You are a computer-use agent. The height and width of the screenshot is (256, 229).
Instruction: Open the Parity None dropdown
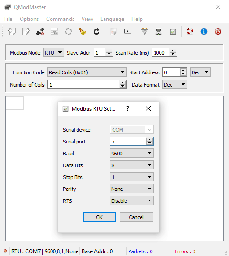coord(132,189)
